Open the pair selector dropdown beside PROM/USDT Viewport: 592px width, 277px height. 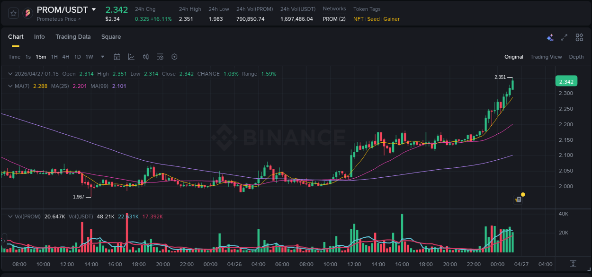(94, 9)
